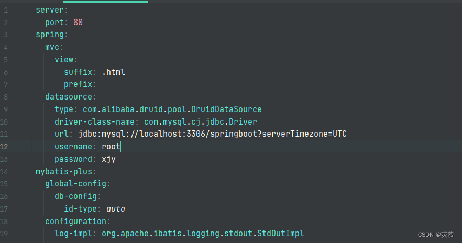Click the 'id-type' key
This screenshot has width=462, height=243.
(80, 209)
